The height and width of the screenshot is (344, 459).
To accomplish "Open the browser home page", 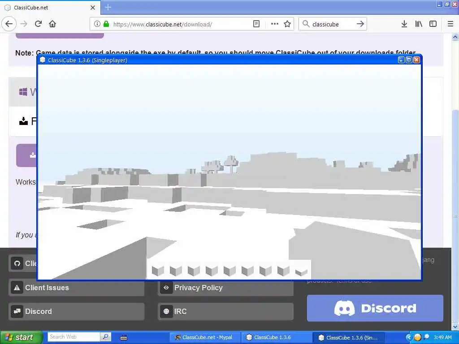I will pos(52,24).
